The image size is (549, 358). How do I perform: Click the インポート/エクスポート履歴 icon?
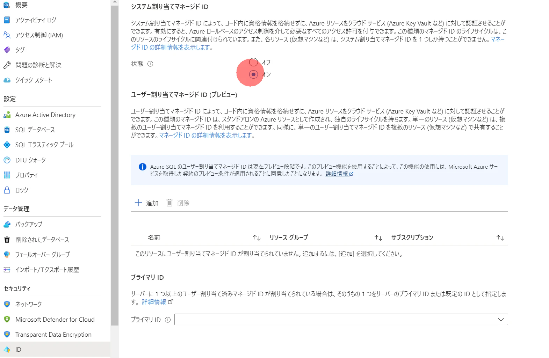(x=7, y=270)
